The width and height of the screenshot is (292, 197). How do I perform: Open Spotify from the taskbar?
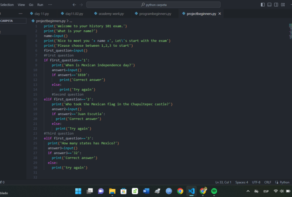coord(214,191)
